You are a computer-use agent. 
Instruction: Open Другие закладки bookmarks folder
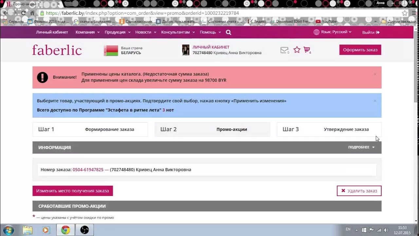[x=399, y=22]
